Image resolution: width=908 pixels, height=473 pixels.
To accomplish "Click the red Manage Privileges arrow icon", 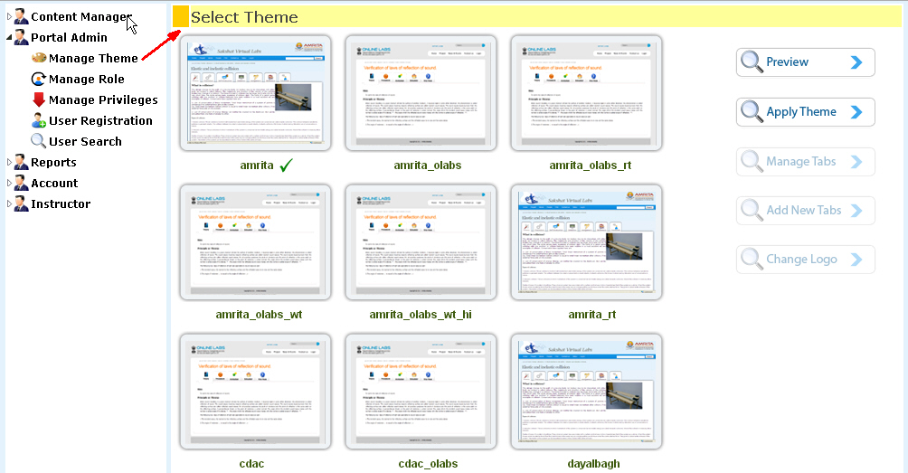I will (x=39, y=99).
